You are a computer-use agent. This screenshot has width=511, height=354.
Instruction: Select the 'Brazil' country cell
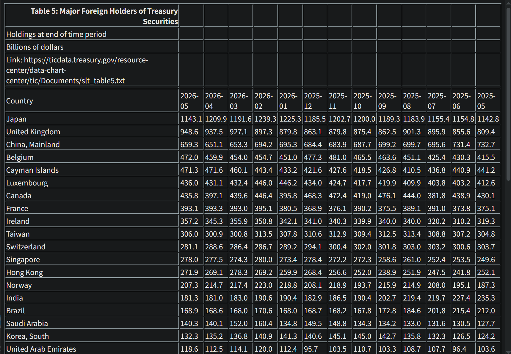(x=92, y=311)
